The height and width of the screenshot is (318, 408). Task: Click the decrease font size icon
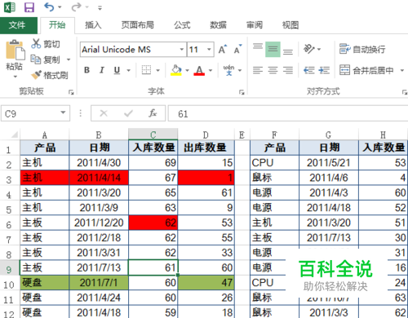(237, 50)
